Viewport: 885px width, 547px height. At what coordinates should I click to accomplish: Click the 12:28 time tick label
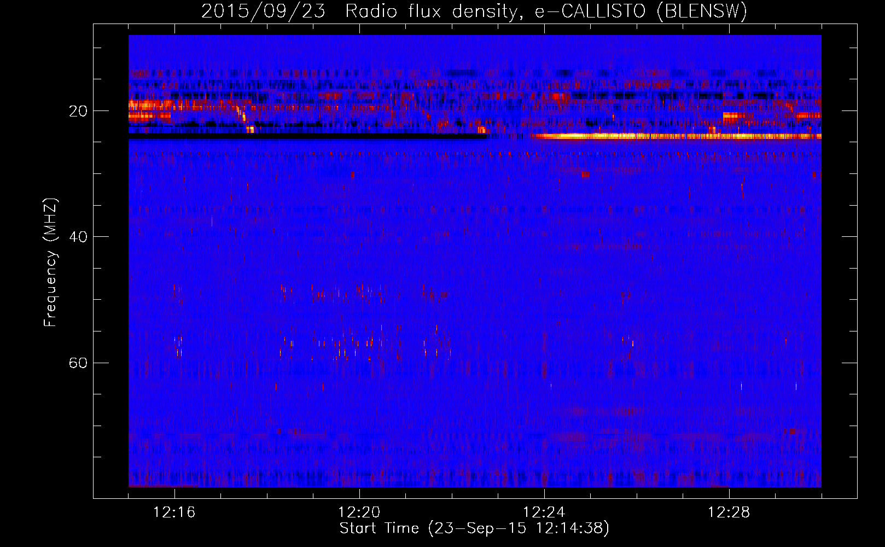[x=729, y=513]
